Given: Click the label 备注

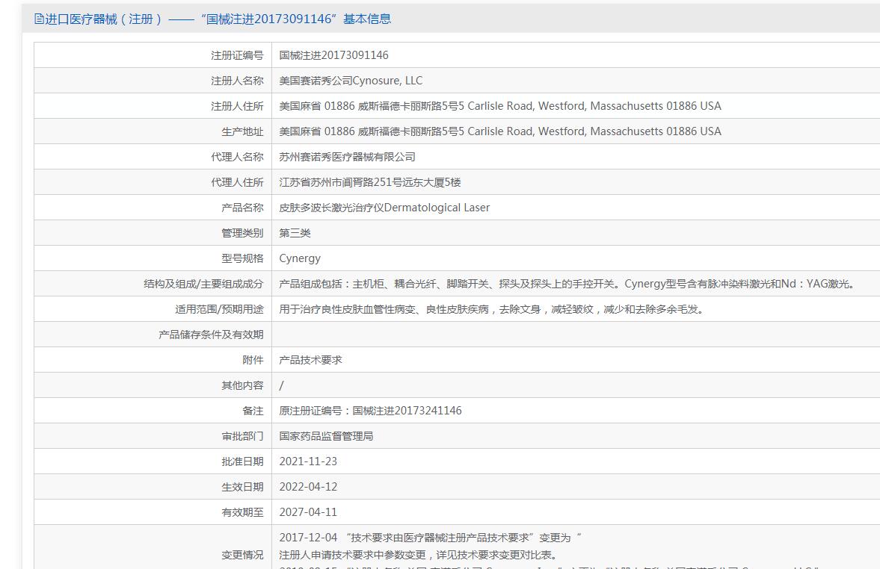Looking at the screenshot, I should [253, 411].
